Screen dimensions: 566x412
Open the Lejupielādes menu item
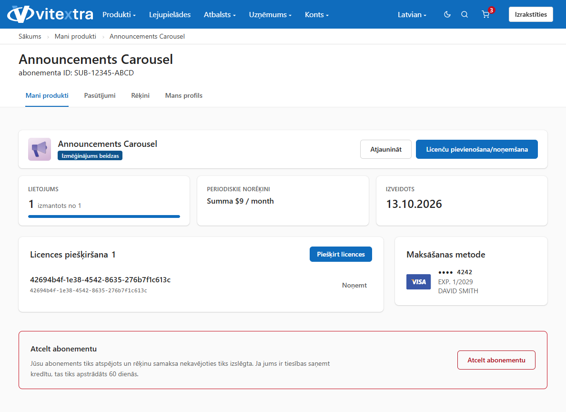[170, 14]
